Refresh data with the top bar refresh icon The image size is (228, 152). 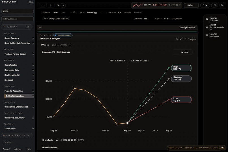point(214,5)
